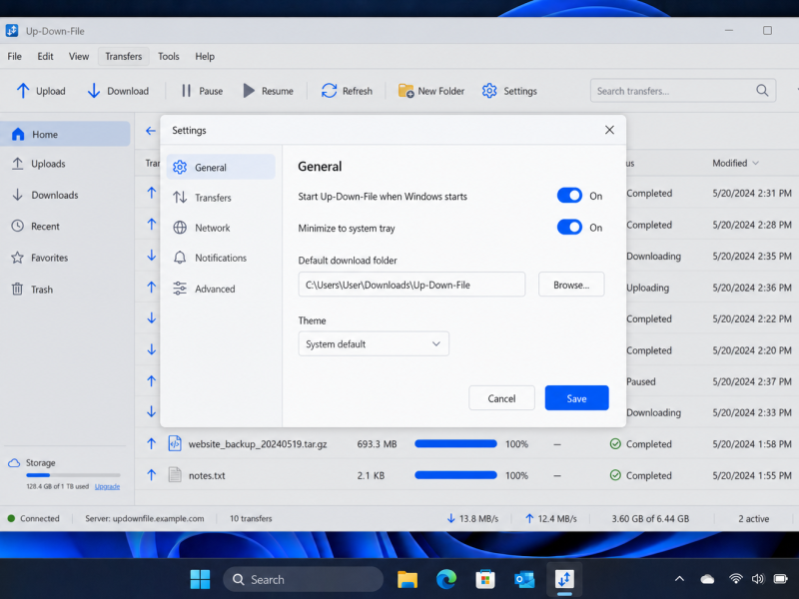Viewport: 799px width, 599px height.
Task: Click the Connected status indicator
Action: (x=34, y=518)
